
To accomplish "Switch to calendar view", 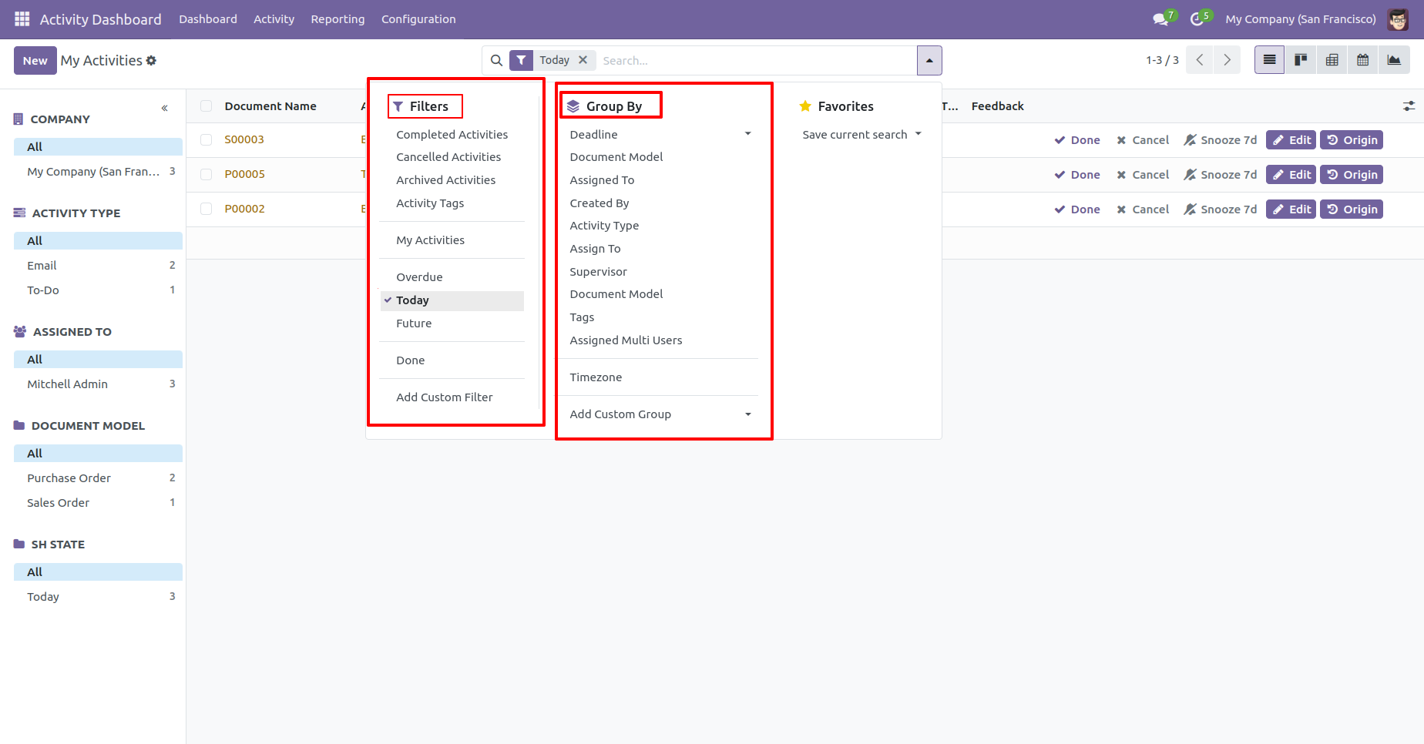I will pyautogui.click(x=1363, y=60).
